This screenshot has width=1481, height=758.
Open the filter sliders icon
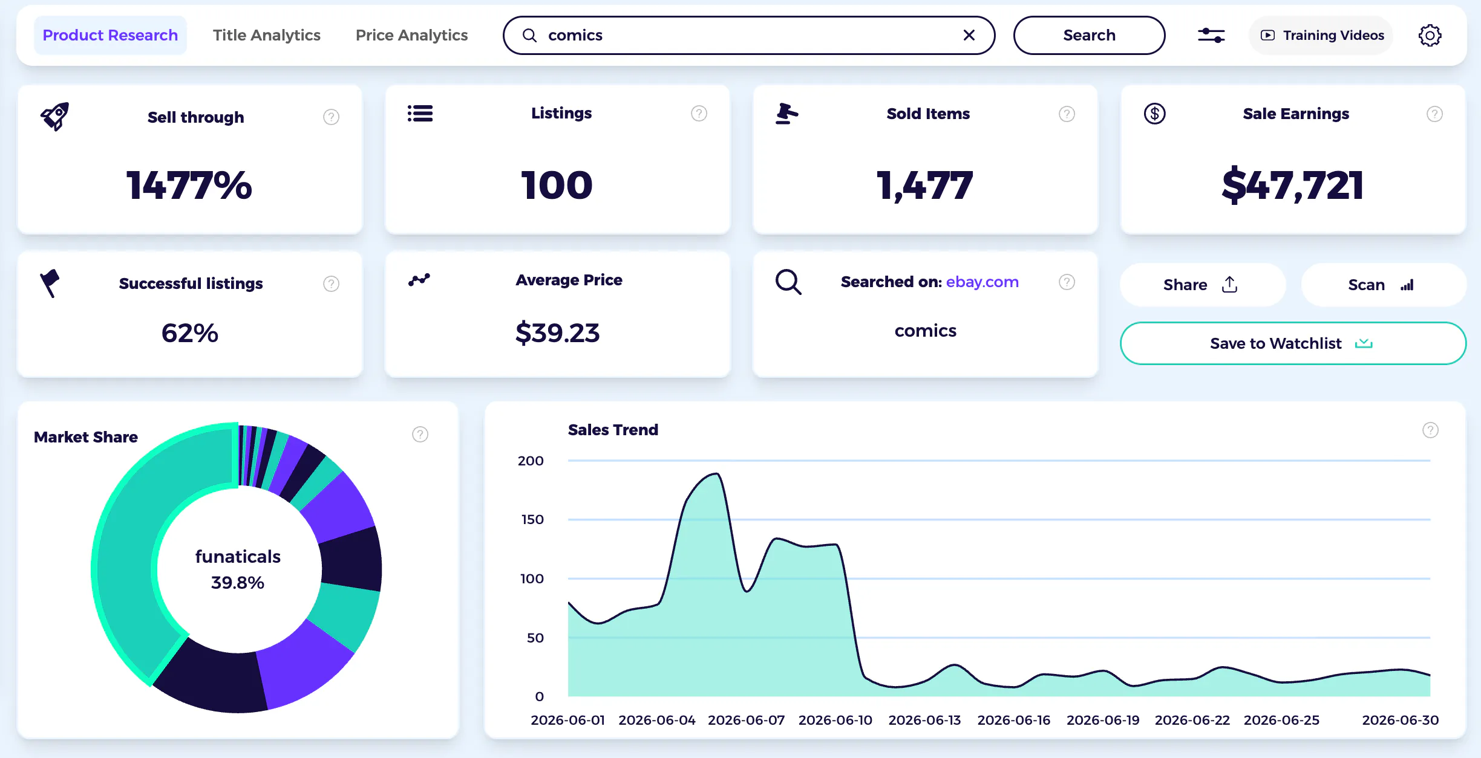point(1211,35)
